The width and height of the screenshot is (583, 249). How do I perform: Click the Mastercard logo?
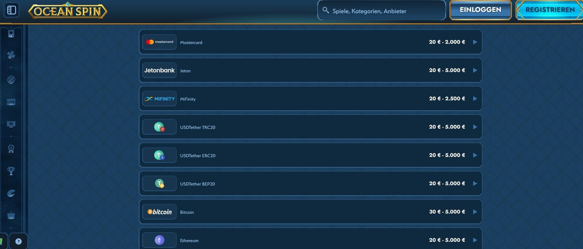pos(159,42)
